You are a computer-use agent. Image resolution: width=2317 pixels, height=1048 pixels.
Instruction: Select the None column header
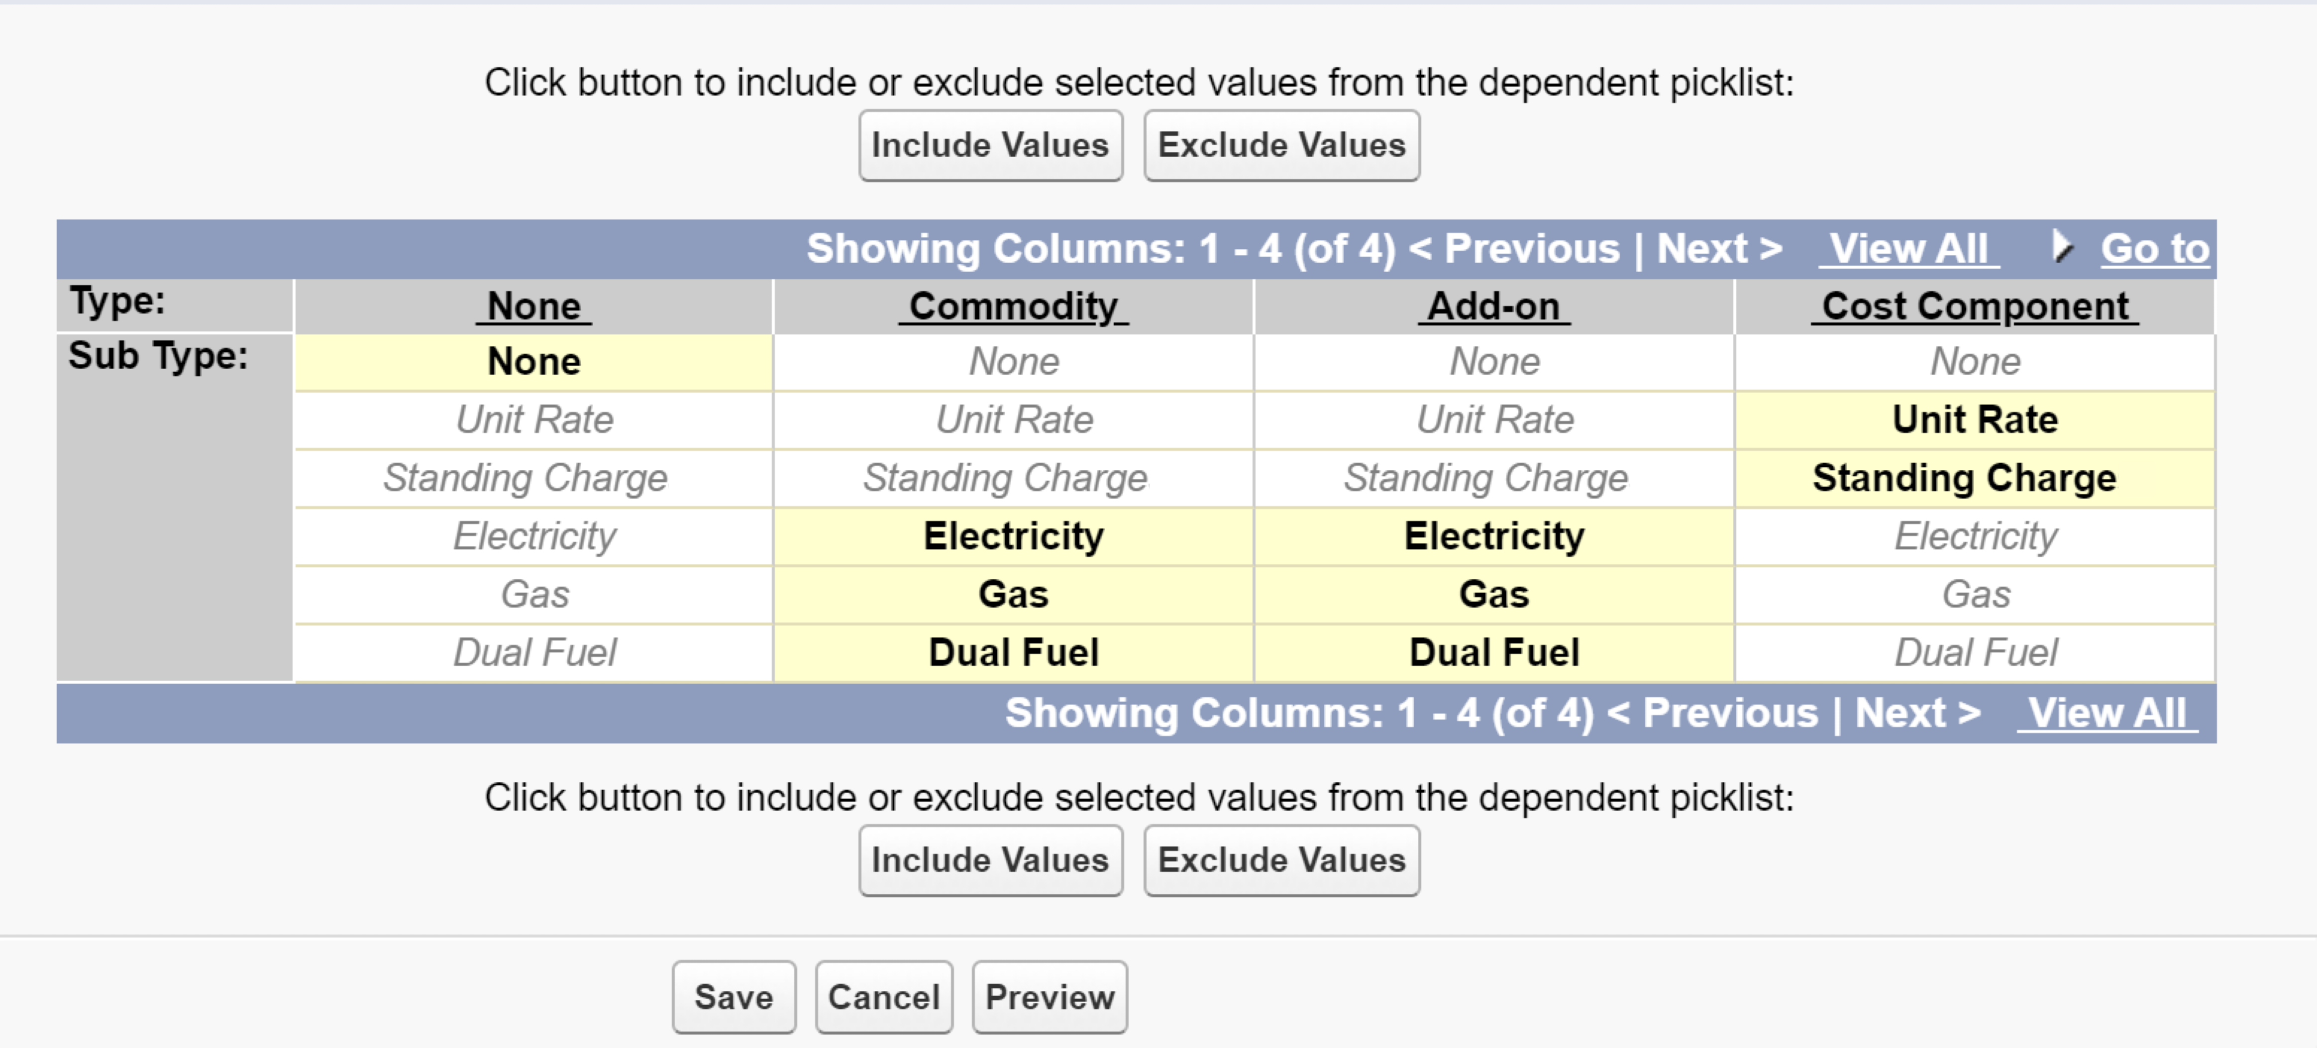[x=533, y=307]
